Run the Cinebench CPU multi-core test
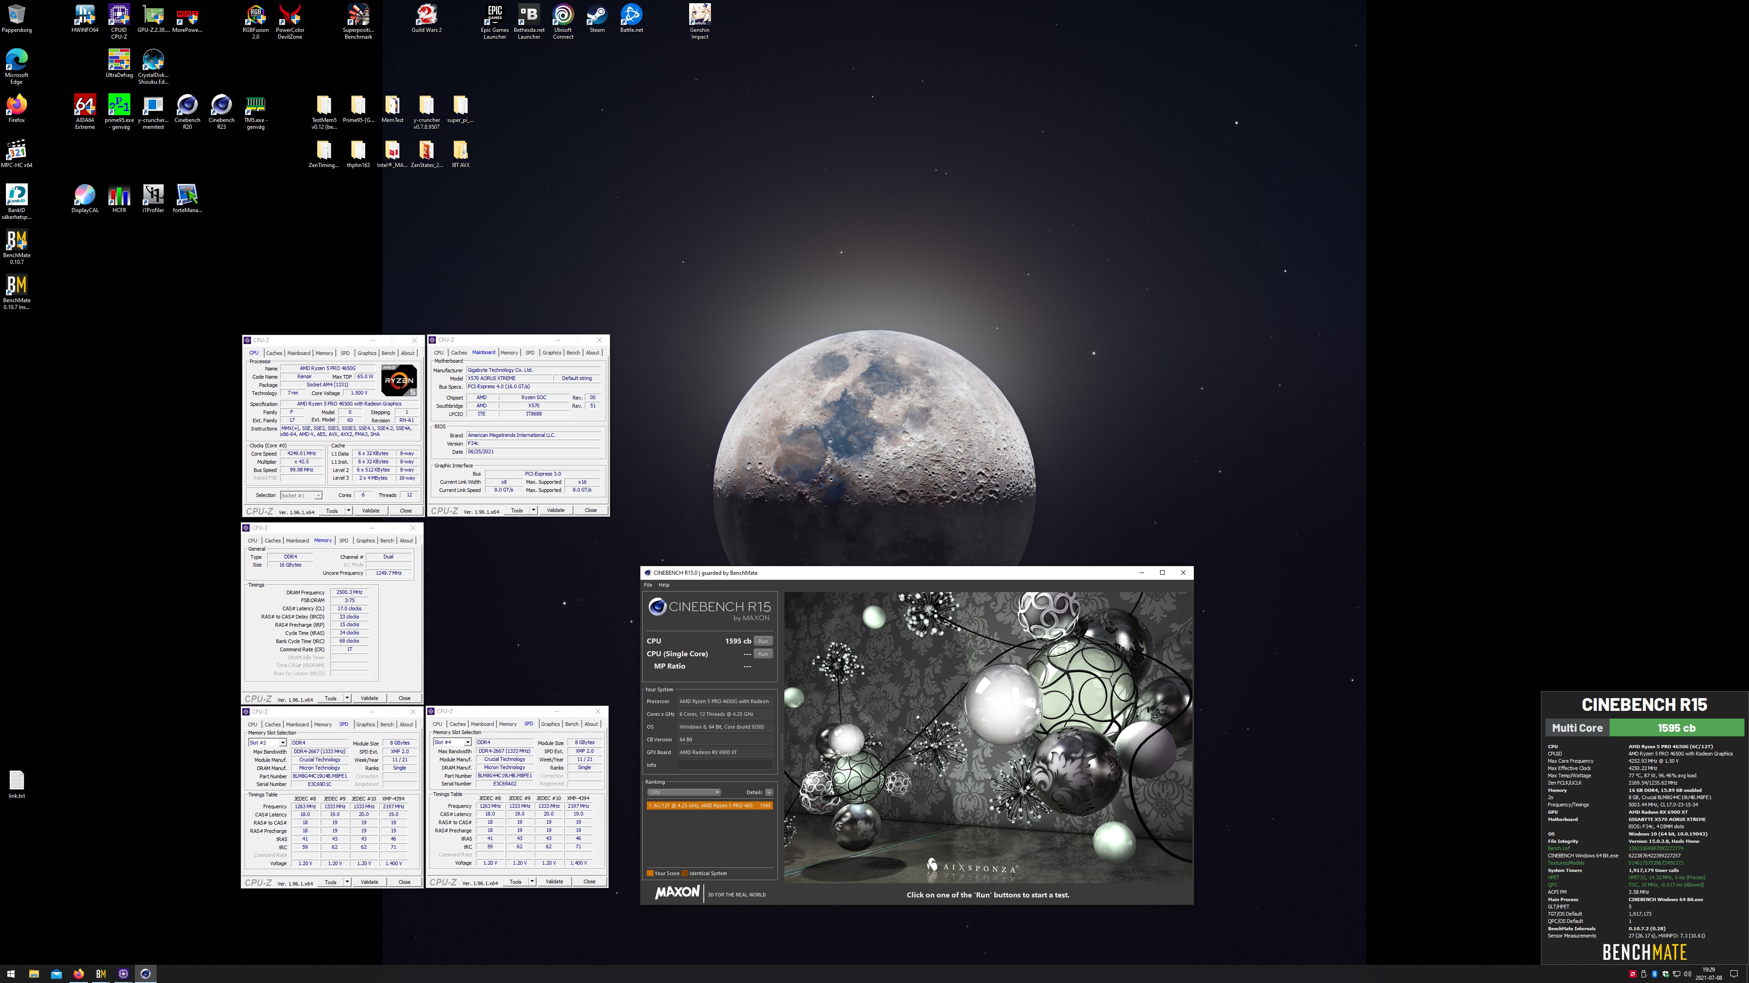 pos(762,641)
